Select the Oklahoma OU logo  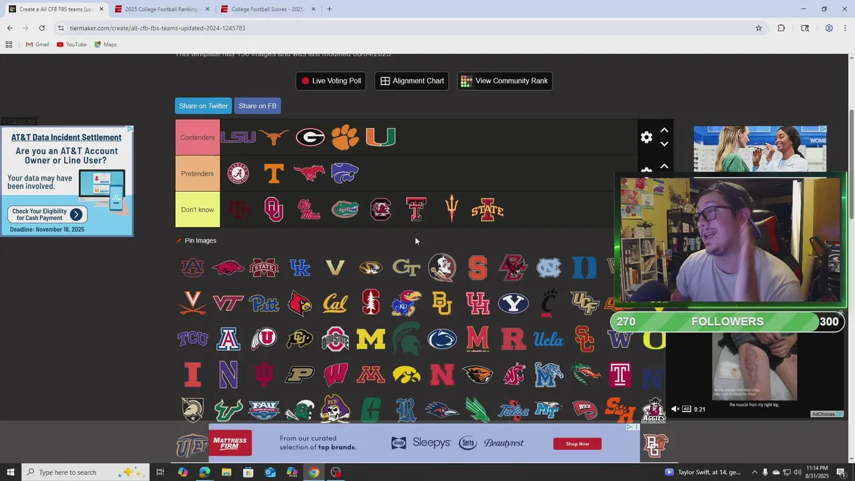(x=274, y=209)
